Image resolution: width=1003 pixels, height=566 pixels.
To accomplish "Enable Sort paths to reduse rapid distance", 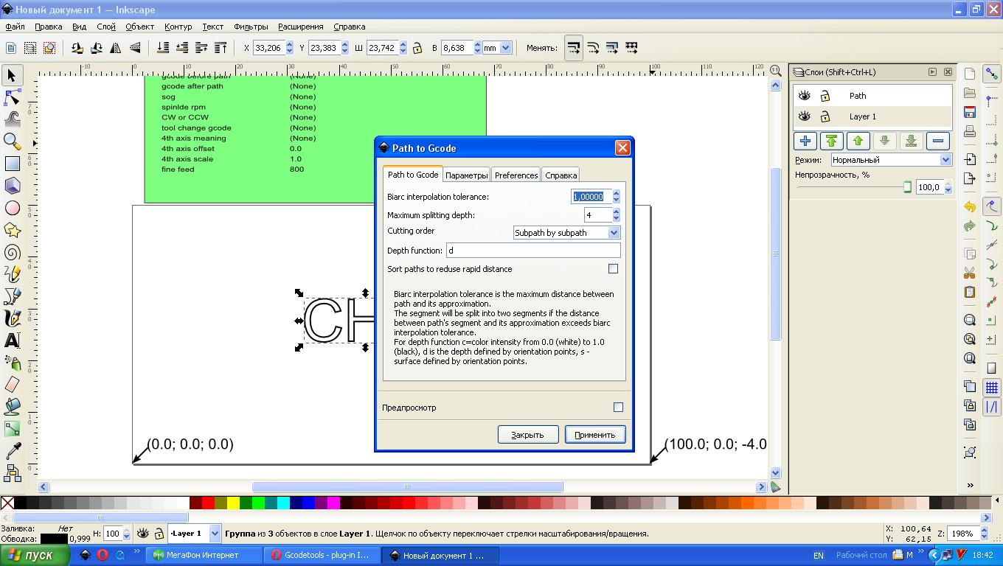I will tap(613, 269).
